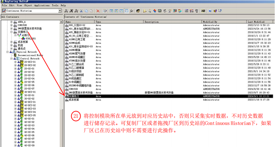This screenshot has height=147, width=275.
Task: Select the 实操练习 row in contents list
Action: [x=169, y=96]
